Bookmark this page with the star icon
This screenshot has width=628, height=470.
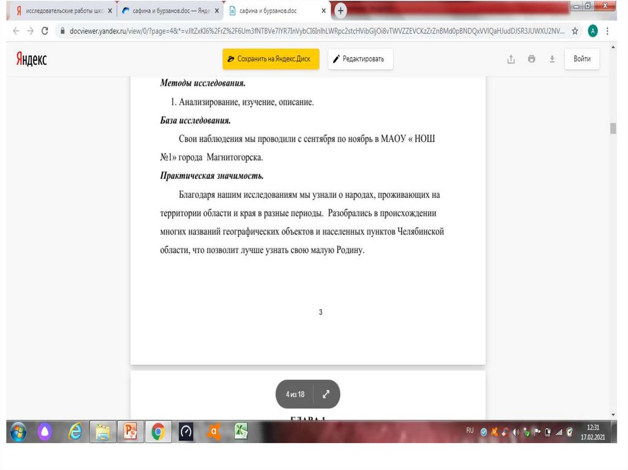click(x=575, y=31)
